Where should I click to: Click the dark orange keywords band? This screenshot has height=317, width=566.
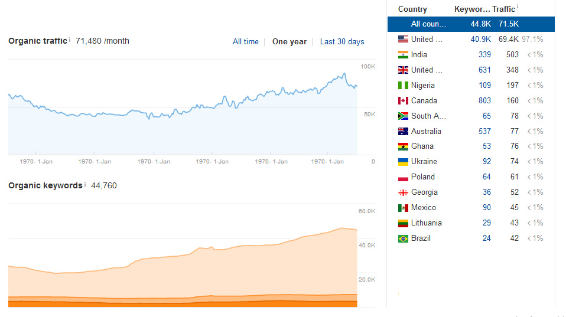(x=183, y=304)
